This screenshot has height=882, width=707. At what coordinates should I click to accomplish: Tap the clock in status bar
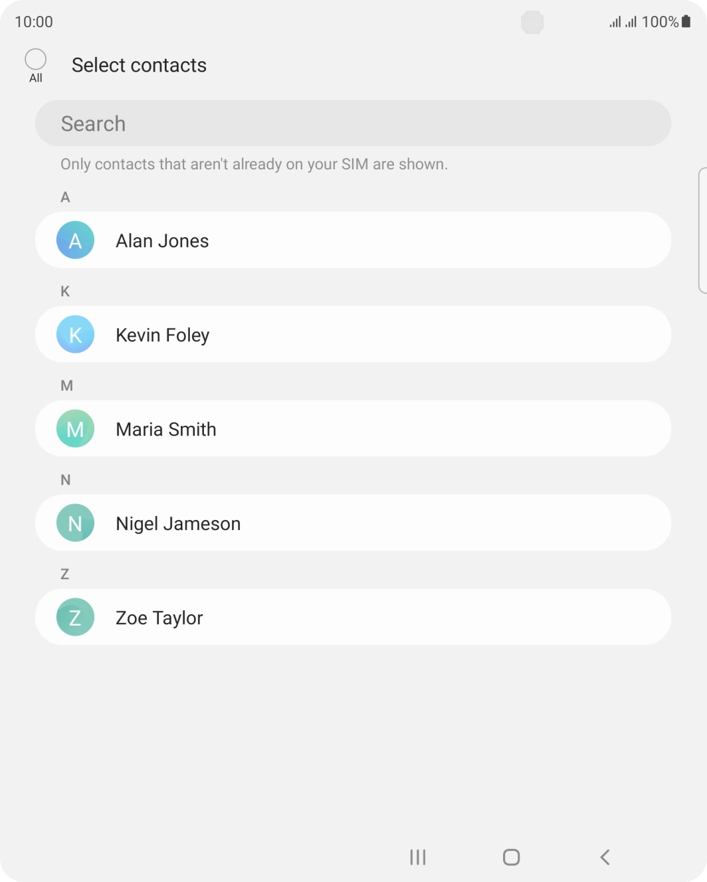click(x=34, y=22)
